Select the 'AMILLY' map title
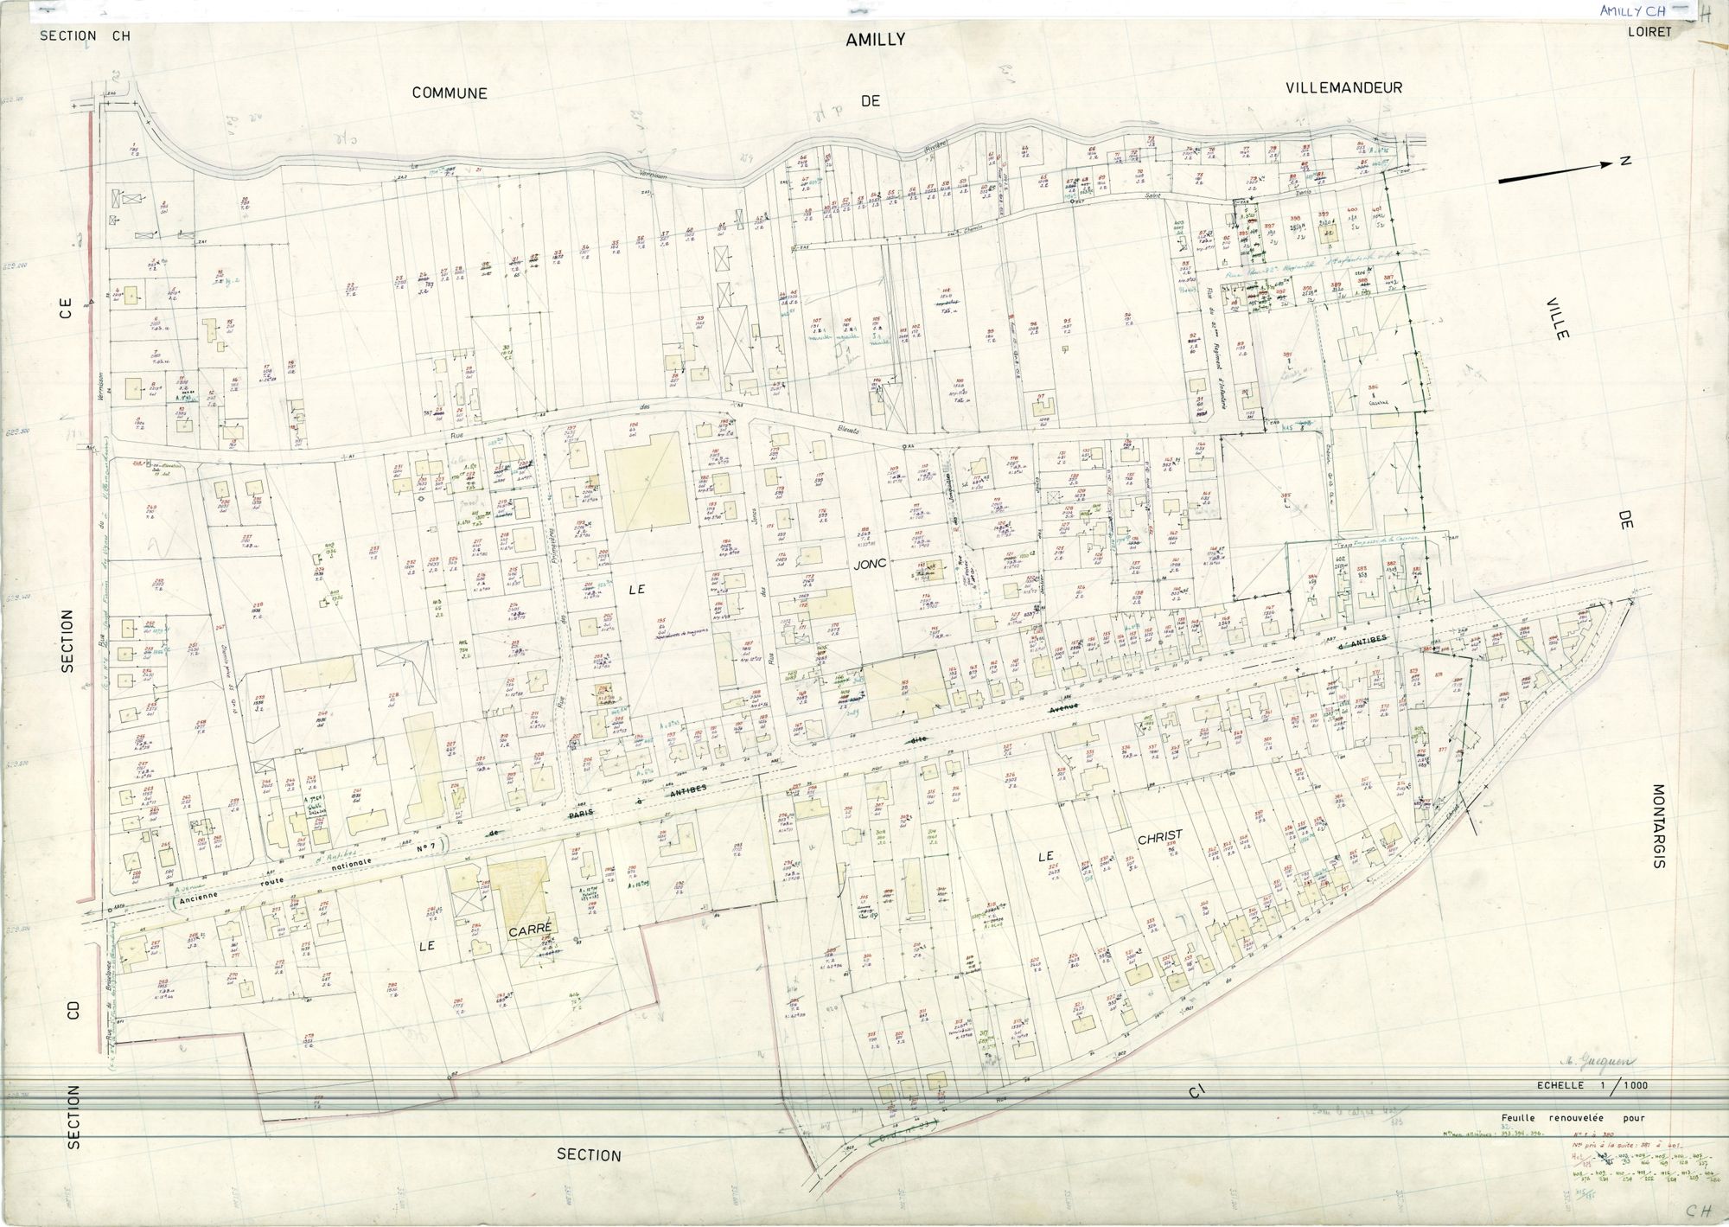Screen dimensions: 1729x1227 [x=876, y=40]
